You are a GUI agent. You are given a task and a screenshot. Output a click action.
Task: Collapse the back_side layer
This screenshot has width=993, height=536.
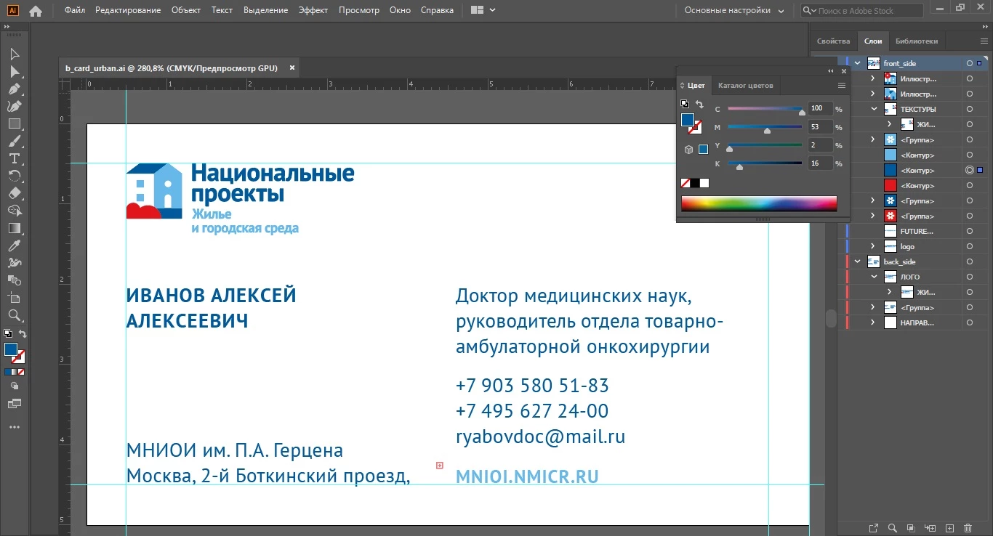point(858,261)
